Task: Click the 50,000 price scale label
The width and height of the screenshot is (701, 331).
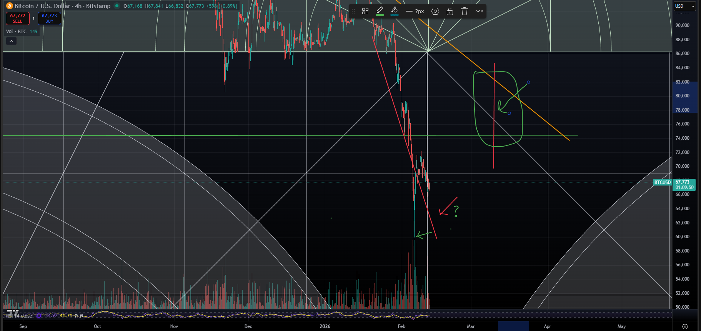Action: (x=682, y=307)
